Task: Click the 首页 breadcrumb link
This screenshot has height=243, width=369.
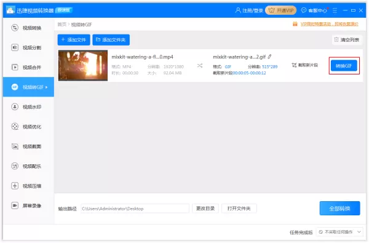Action: [x=61, y=25]
